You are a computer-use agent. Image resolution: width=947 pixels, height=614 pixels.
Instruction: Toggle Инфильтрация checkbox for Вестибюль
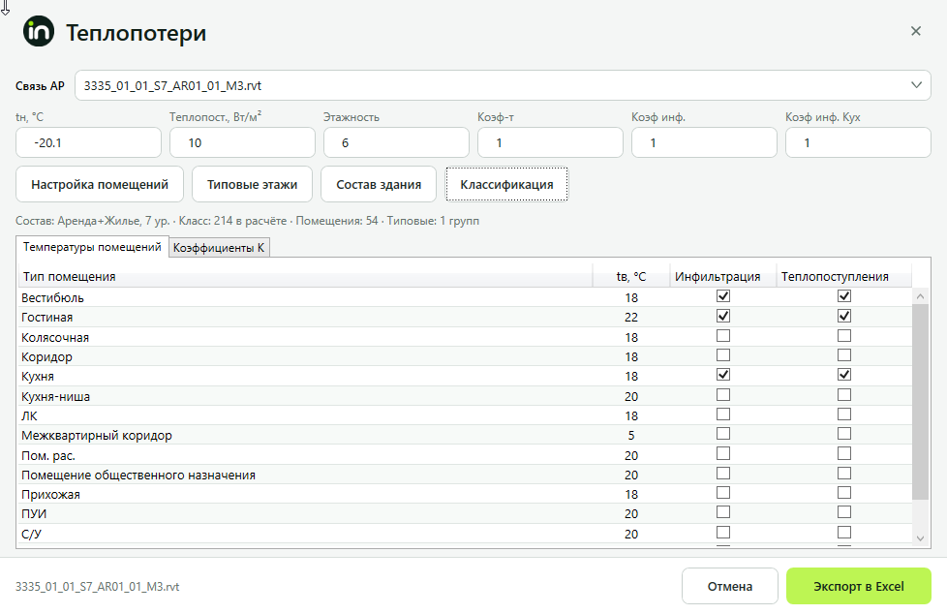pos(723,296)
